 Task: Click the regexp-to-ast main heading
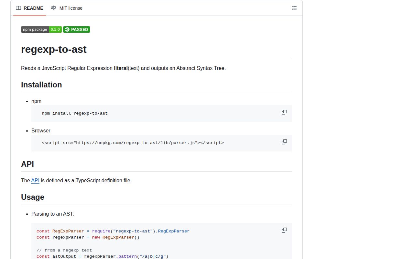54,49
